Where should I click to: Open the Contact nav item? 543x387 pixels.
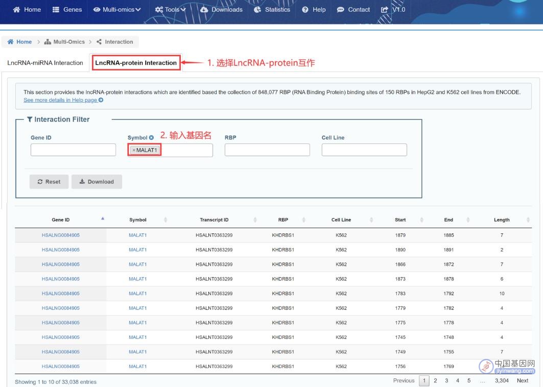pyautogui.click(x=353, y=10)
